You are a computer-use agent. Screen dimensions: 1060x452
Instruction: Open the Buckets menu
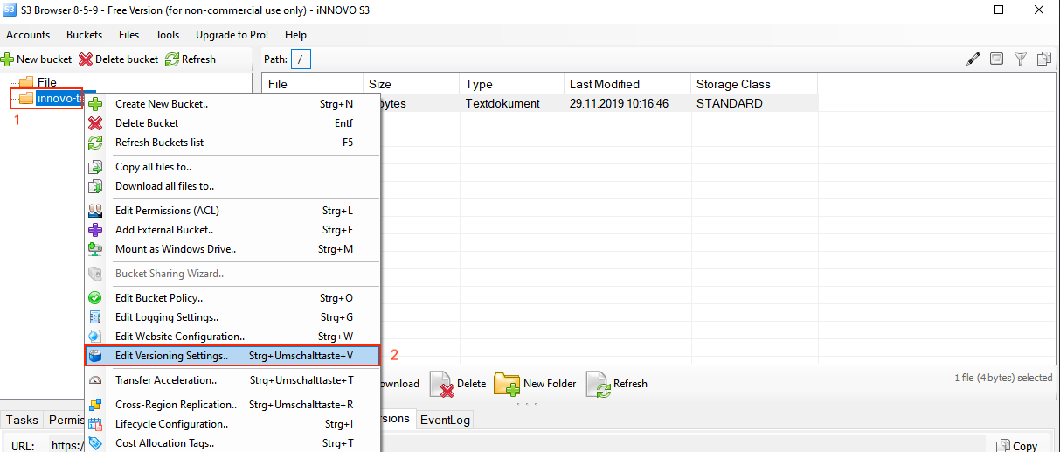[x=84, y=35]
